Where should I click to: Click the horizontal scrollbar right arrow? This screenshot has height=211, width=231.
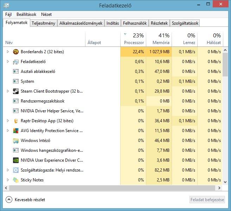tap(219, 188)
